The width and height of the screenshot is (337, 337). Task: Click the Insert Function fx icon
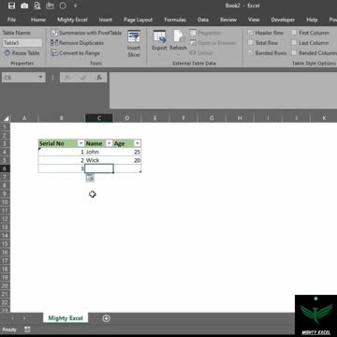tap(99, 78)
